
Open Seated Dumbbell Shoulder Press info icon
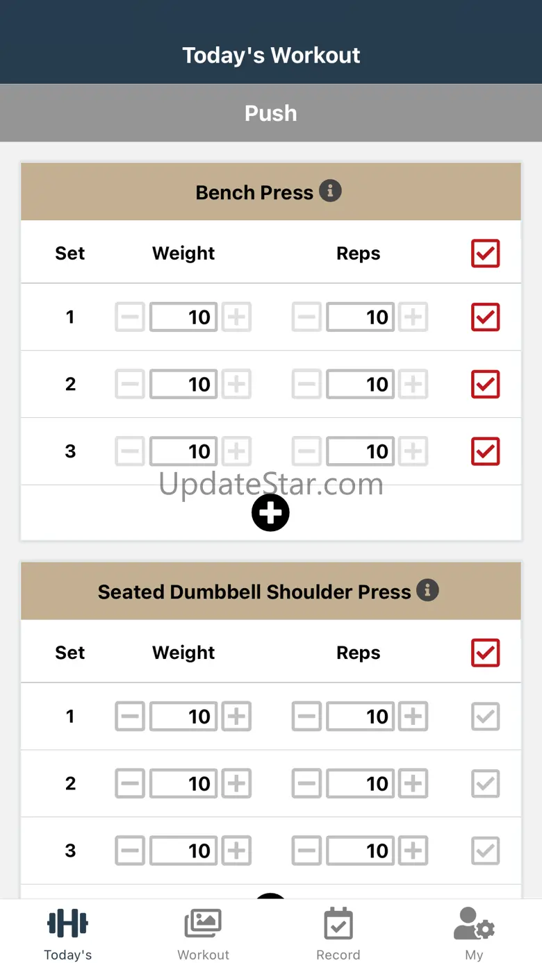click(x=427, y=591)
